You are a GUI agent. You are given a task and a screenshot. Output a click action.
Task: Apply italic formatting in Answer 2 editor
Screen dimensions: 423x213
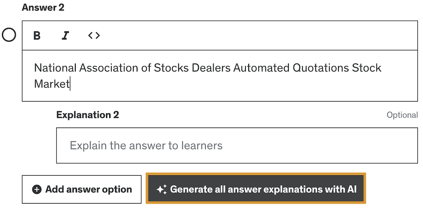click(x=65, y=36)
